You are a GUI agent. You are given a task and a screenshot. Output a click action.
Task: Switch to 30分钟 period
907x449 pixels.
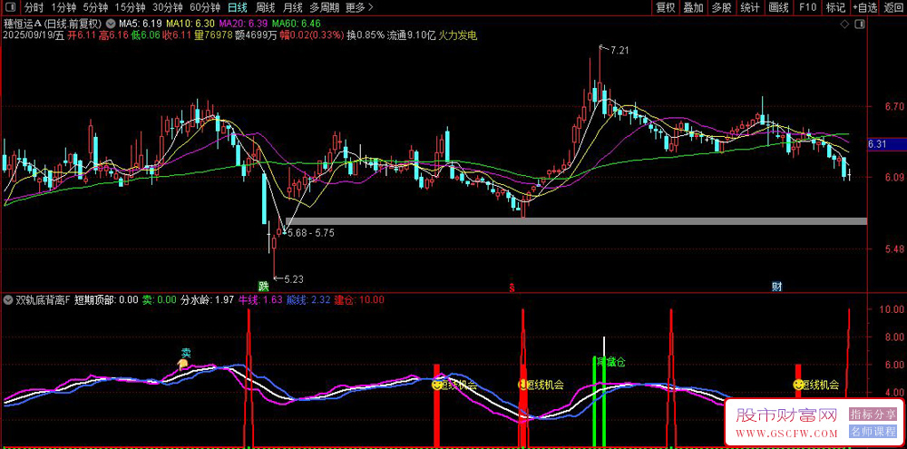[167, 7]
